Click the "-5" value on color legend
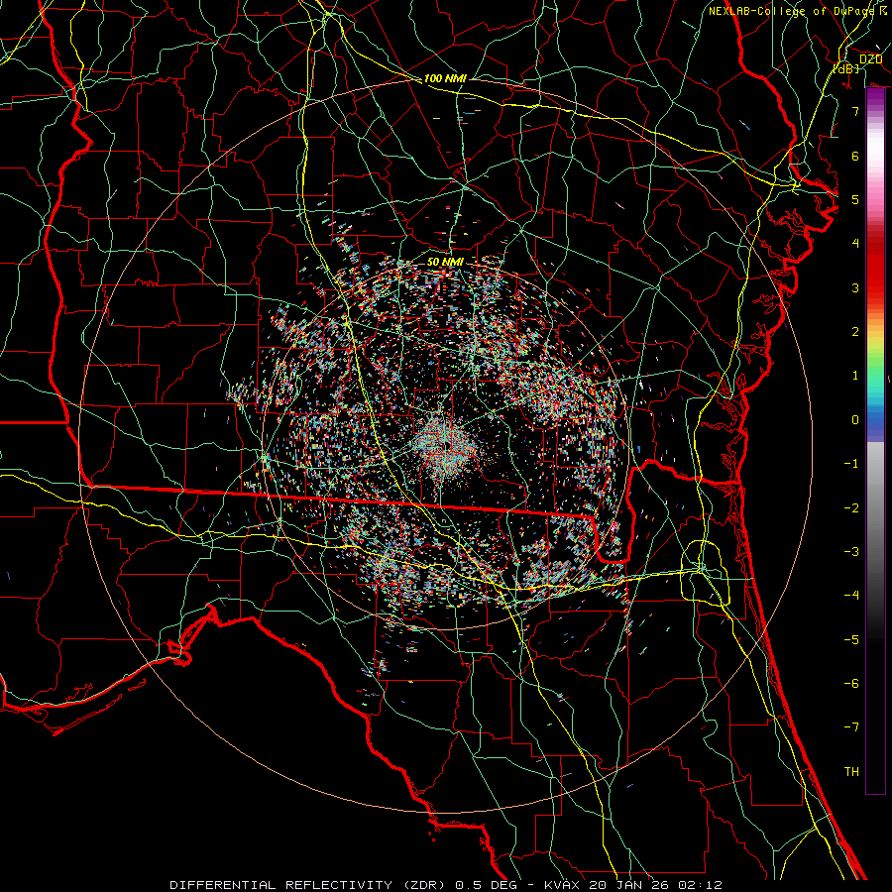 click(x=851, y=640)
